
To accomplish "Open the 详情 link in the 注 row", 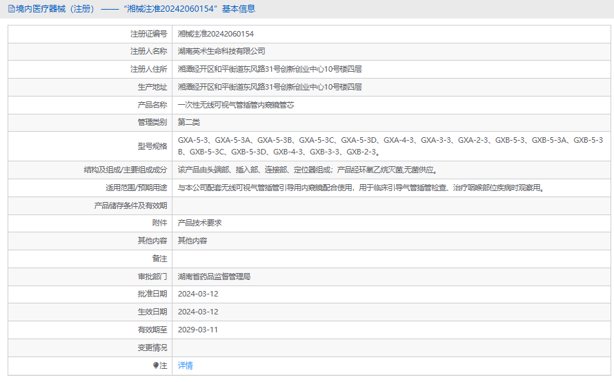I will click(185, 365).
